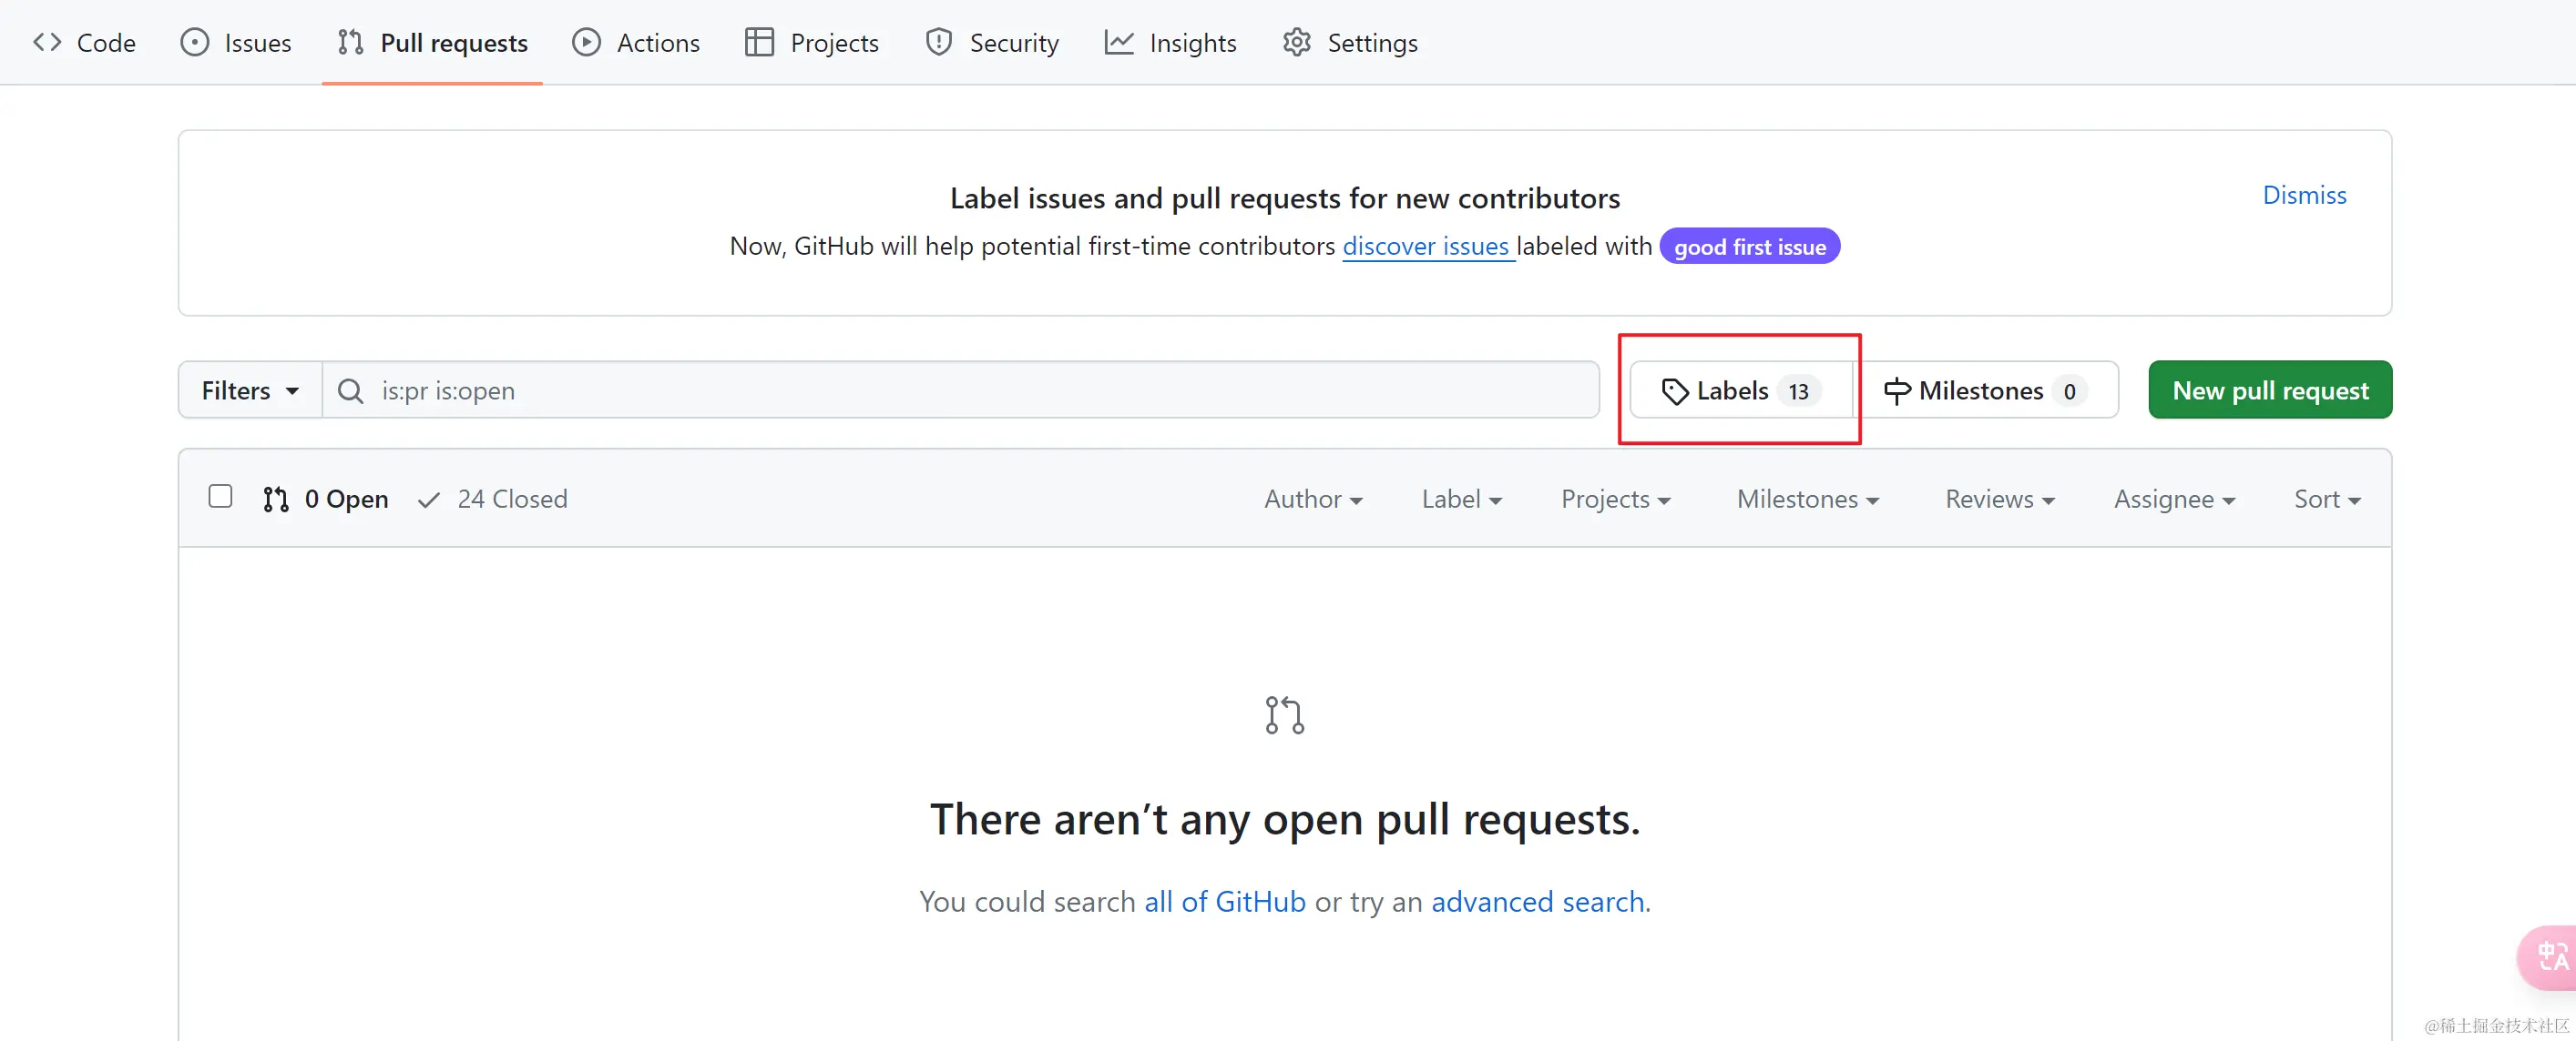Click the good first issue label
The image size is (2576, 1041).
tap(1749, 247)
